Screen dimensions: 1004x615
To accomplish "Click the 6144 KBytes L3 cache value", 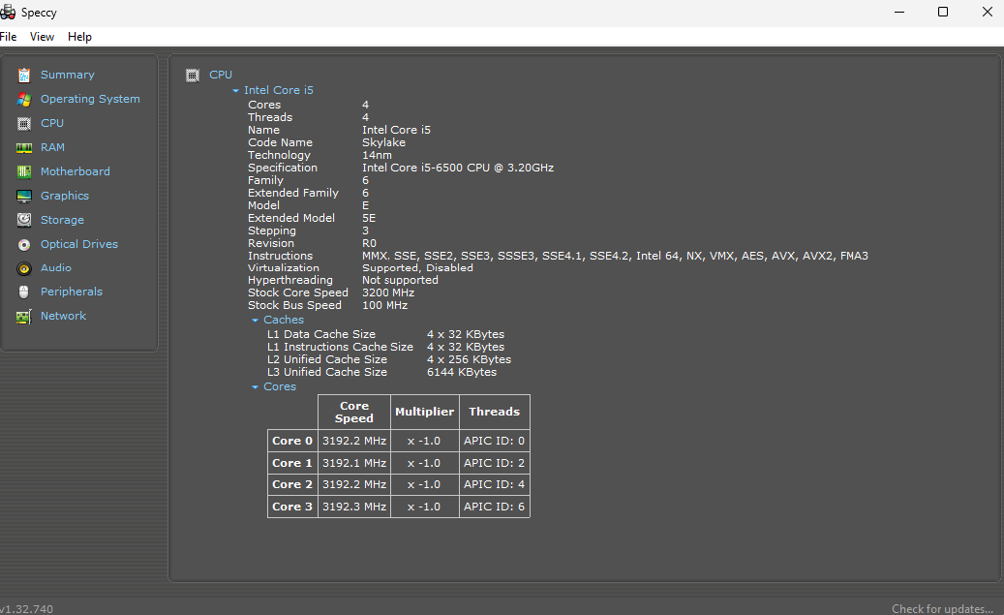I will tap(462, 372).
